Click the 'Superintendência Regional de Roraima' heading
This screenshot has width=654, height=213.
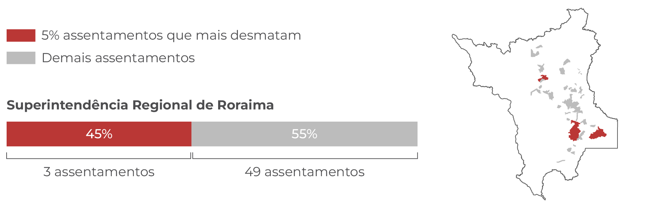point(140,105)
